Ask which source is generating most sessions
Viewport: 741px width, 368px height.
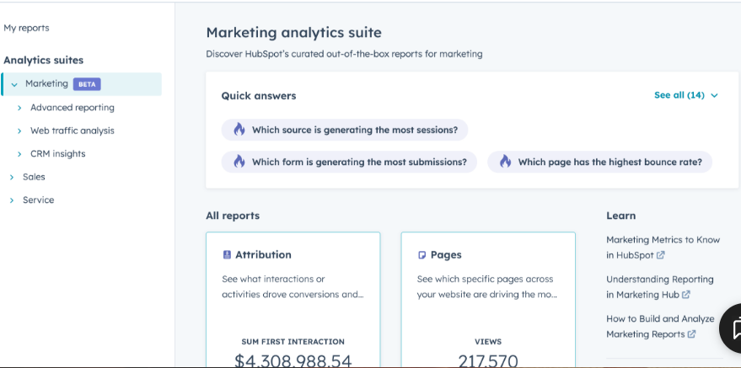coord(345,130)
